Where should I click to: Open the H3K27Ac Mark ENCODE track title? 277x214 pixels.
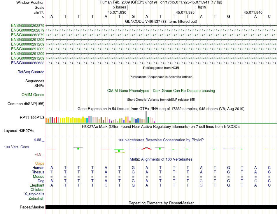(161, 127)
